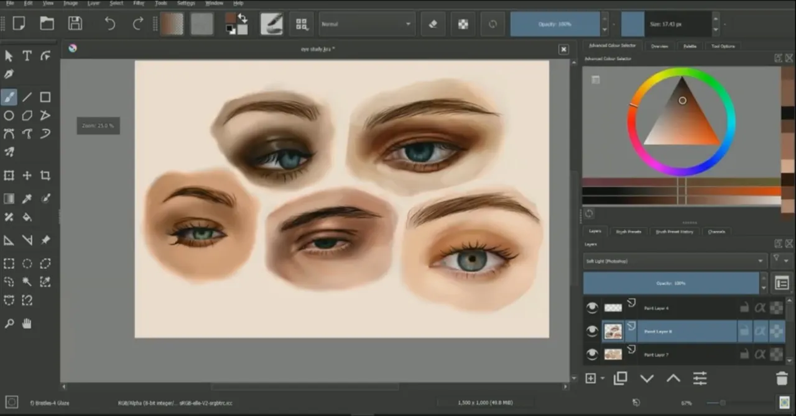Toggle alpha lock on Paint Layer 7

pos(777,355)
